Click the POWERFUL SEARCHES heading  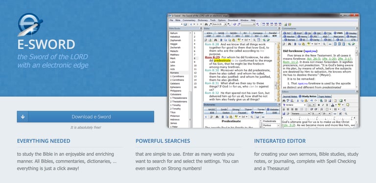pyautogui.click(x=163, y=141)
